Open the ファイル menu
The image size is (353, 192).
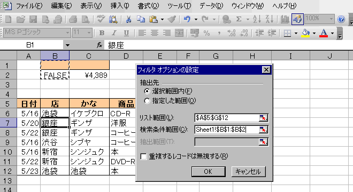click(x=29, y=6)
